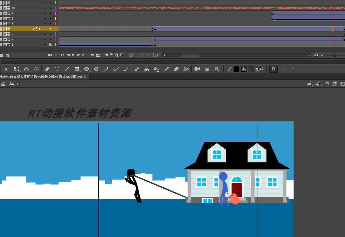Viewport: 345px width, 237px height.
Task: Toggle onion skin button
Action: (x=107, y=55)
